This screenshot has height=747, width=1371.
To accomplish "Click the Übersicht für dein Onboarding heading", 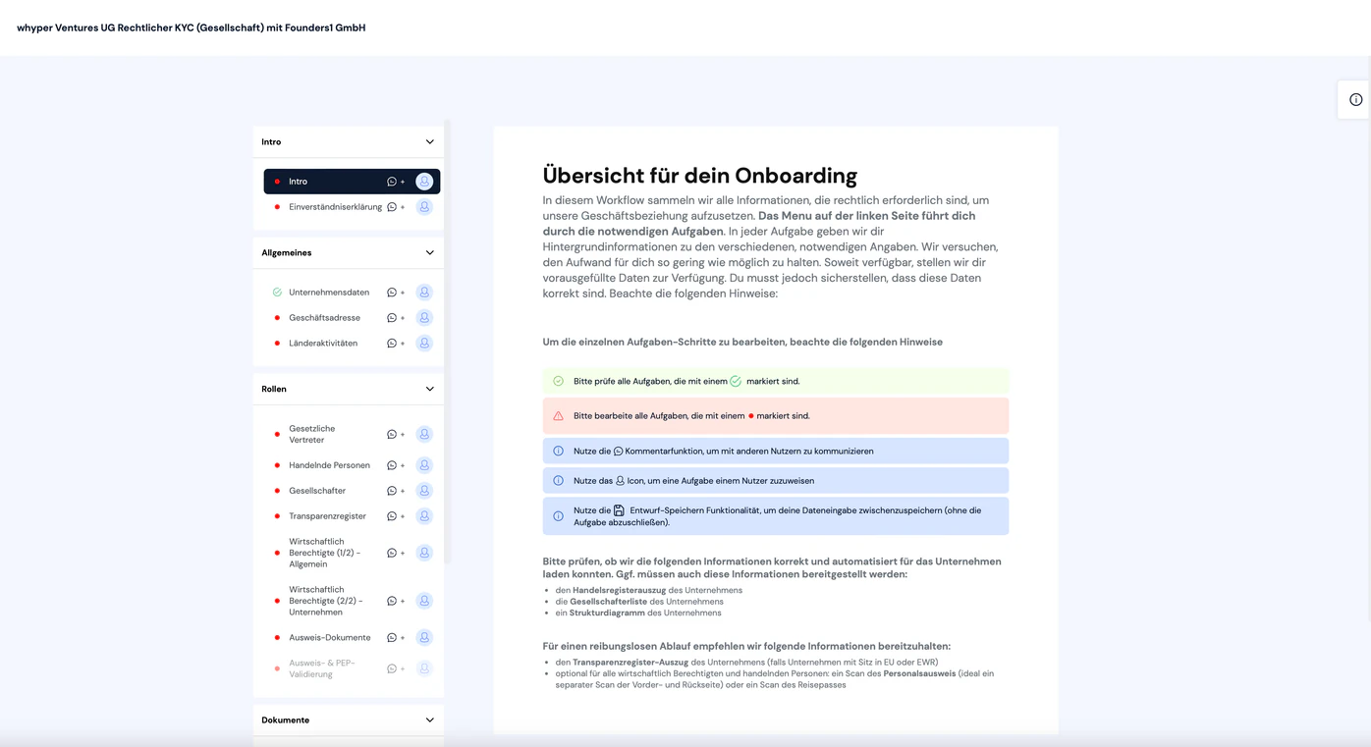I will click(700, 176).
